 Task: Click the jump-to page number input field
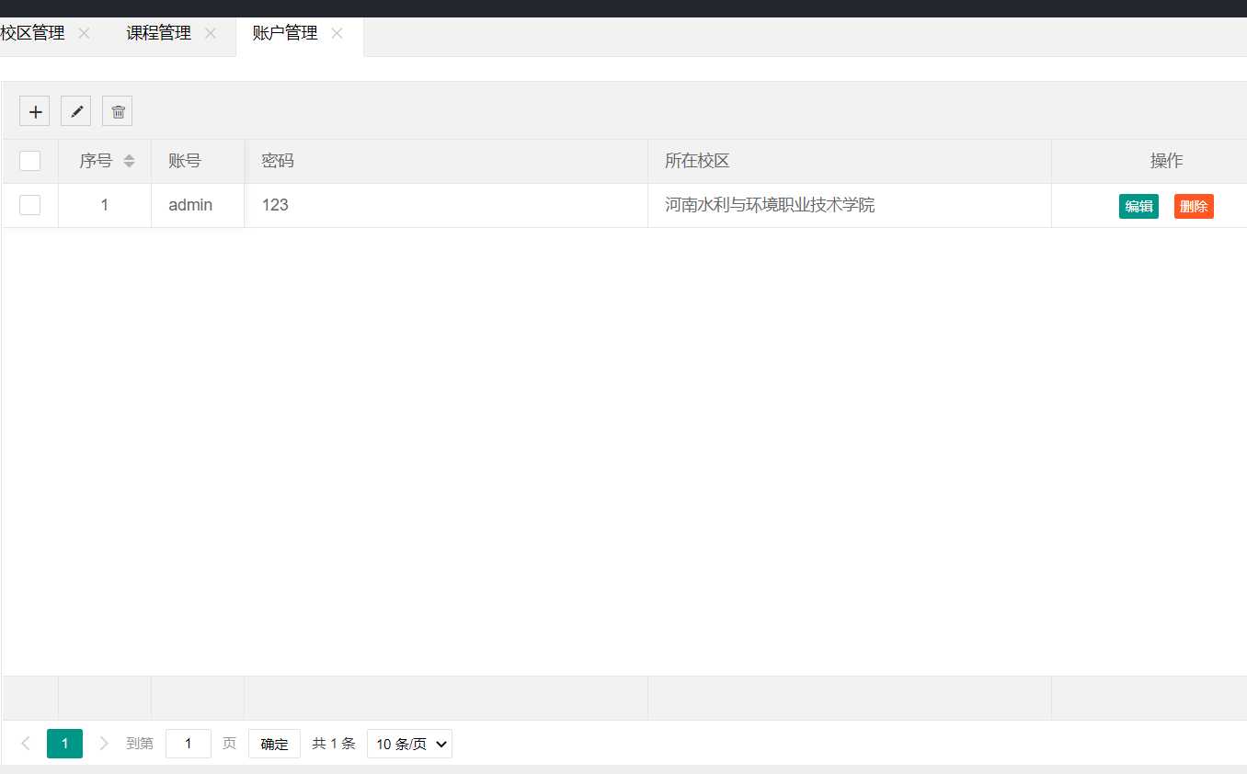tap(189, 744)
